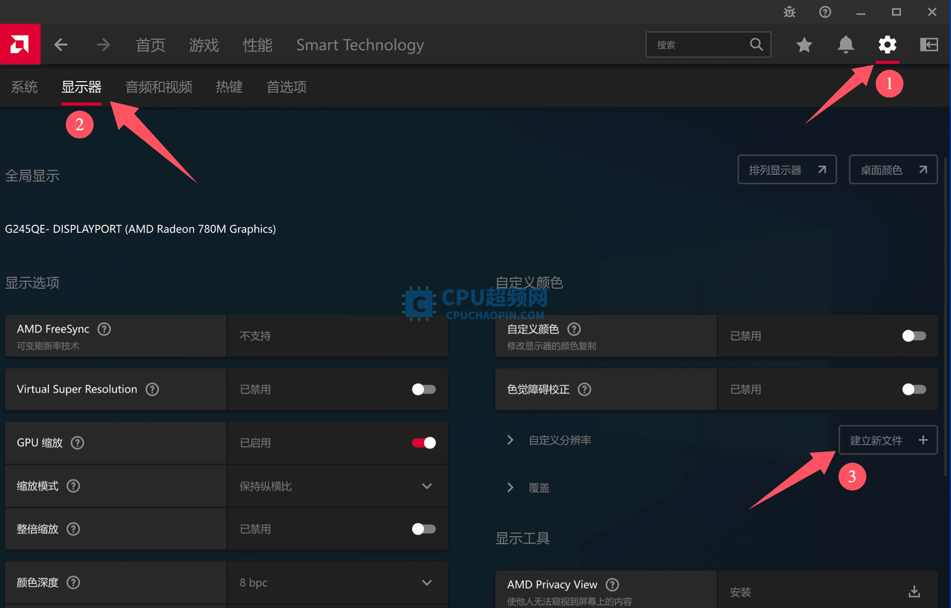Go back with the left arrow
Image resolution: width=951 pixels, height=608 pixels.
point(61,45)
